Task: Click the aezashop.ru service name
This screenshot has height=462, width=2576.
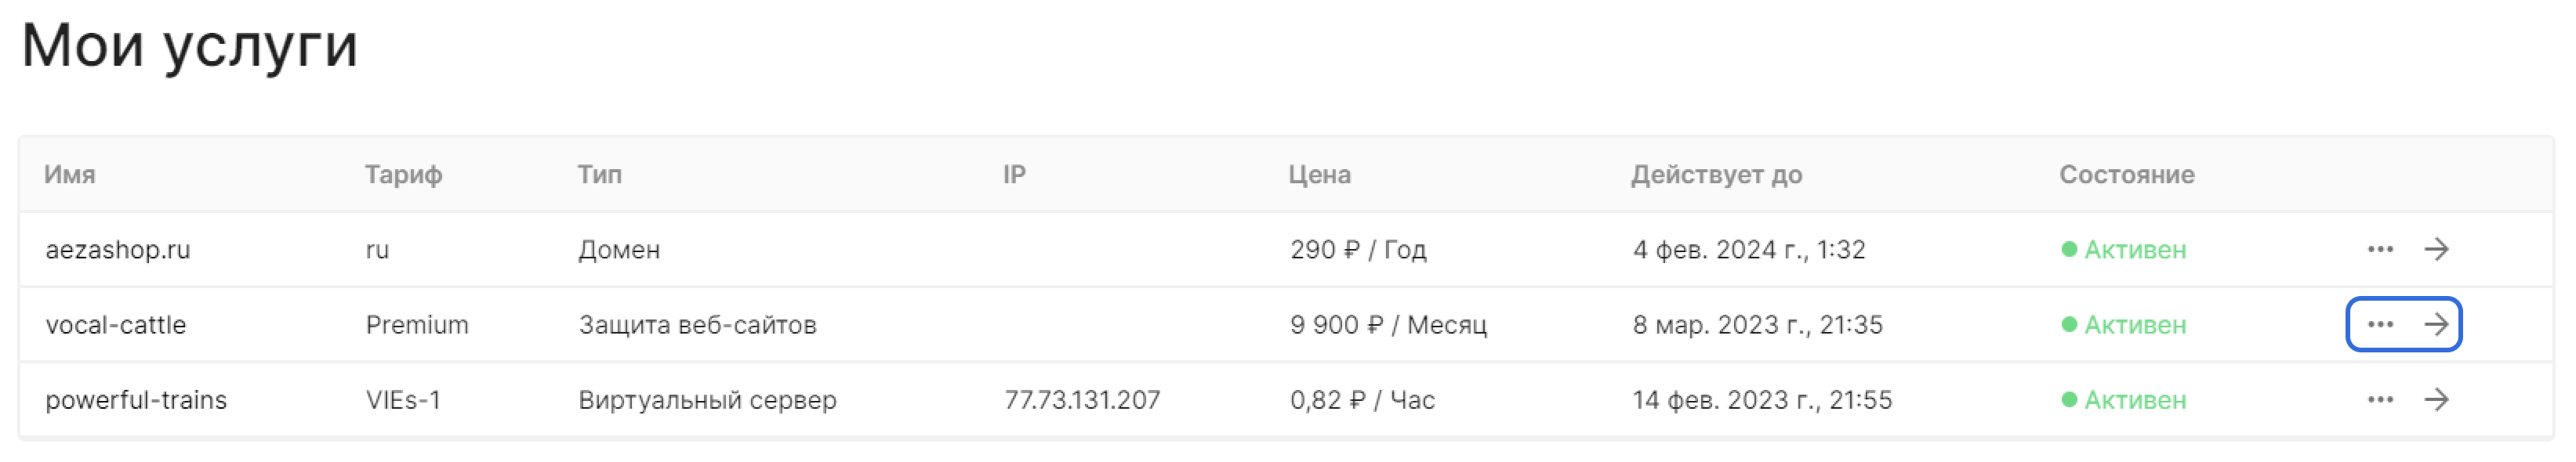Action: 118,250
